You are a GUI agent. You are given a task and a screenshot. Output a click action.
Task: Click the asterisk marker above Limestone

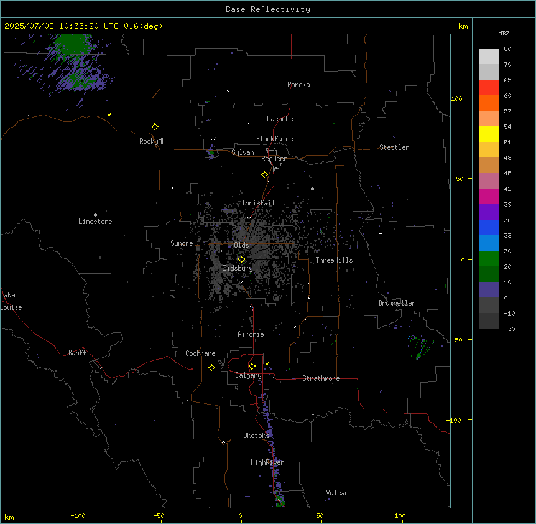pos(95,215)
